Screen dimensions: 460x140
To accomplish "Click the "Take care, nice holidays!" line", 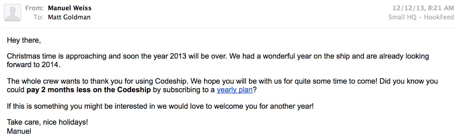I will coord(47,123).
